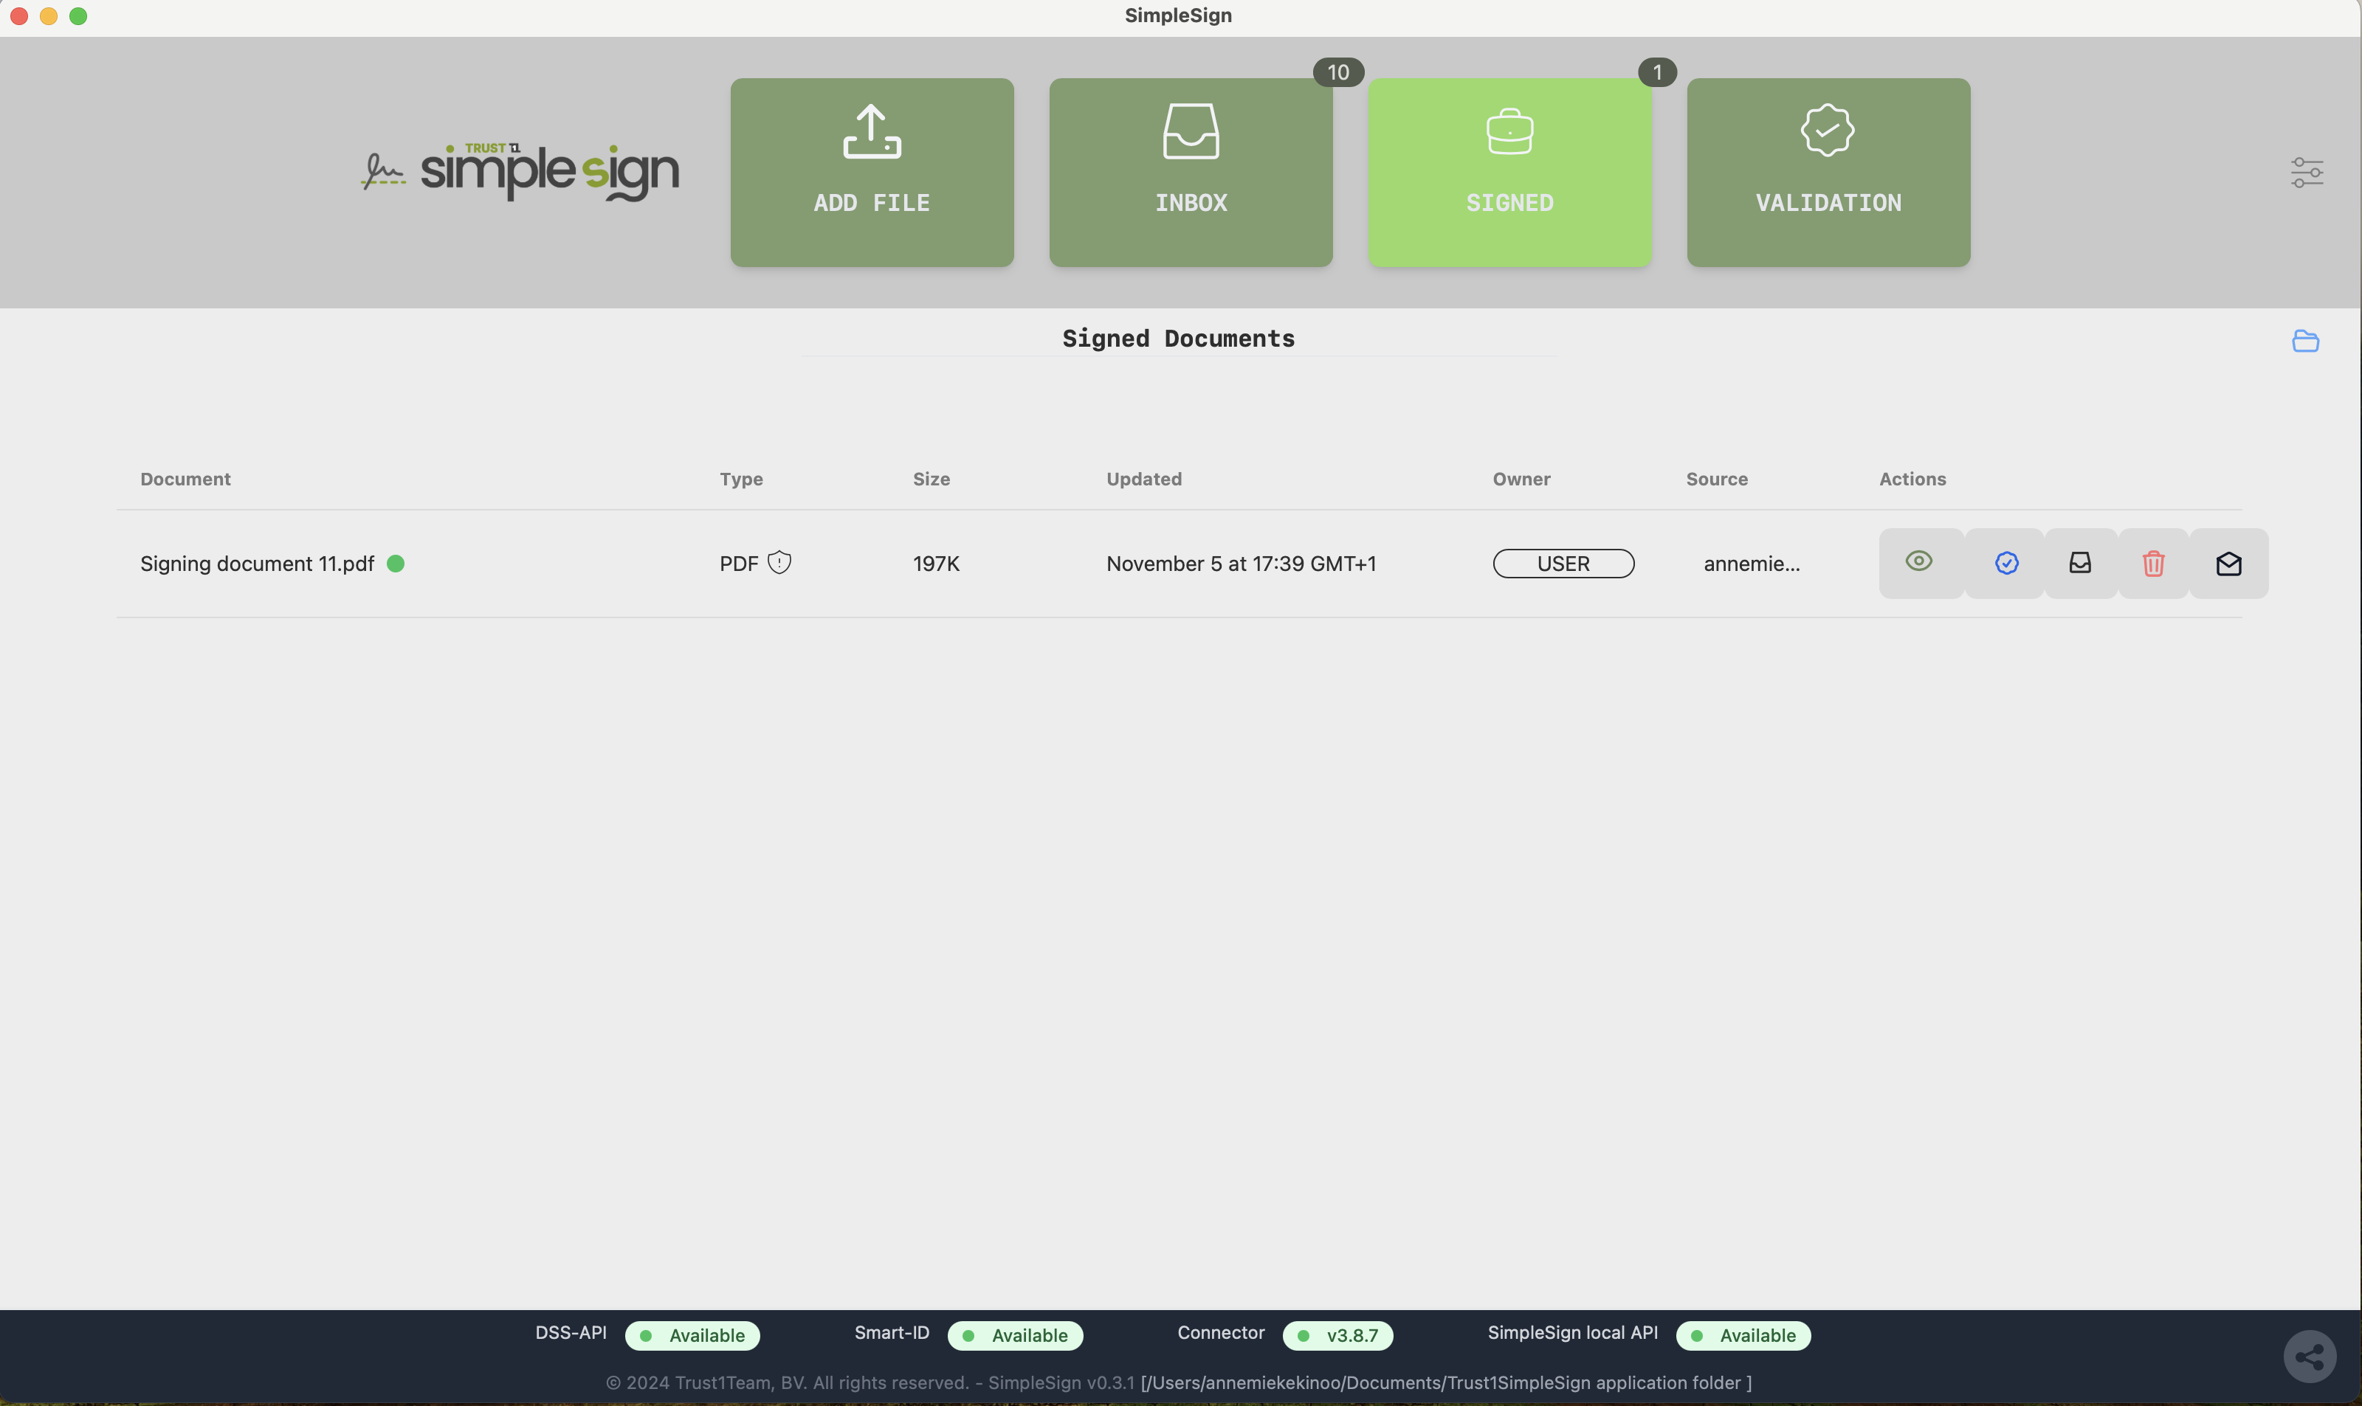2362x1406 pixels.
Task: Click the Connector v3.8.7 status badge
Action: pos(1337,1335)
